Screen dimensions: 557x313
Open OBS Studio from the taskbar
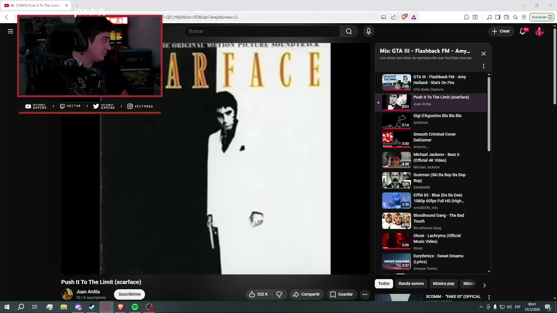[149, 307]
